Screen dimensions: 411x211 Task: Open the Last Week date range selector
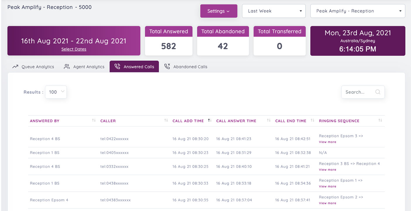pyautogui.click(x=273, y=11)
